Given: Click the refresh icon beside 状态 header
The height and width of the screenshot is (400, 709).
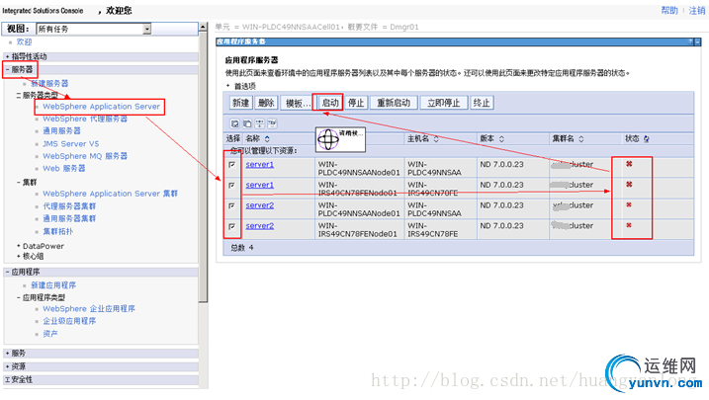Looking at the screenshot, I should tap(647, 139).
